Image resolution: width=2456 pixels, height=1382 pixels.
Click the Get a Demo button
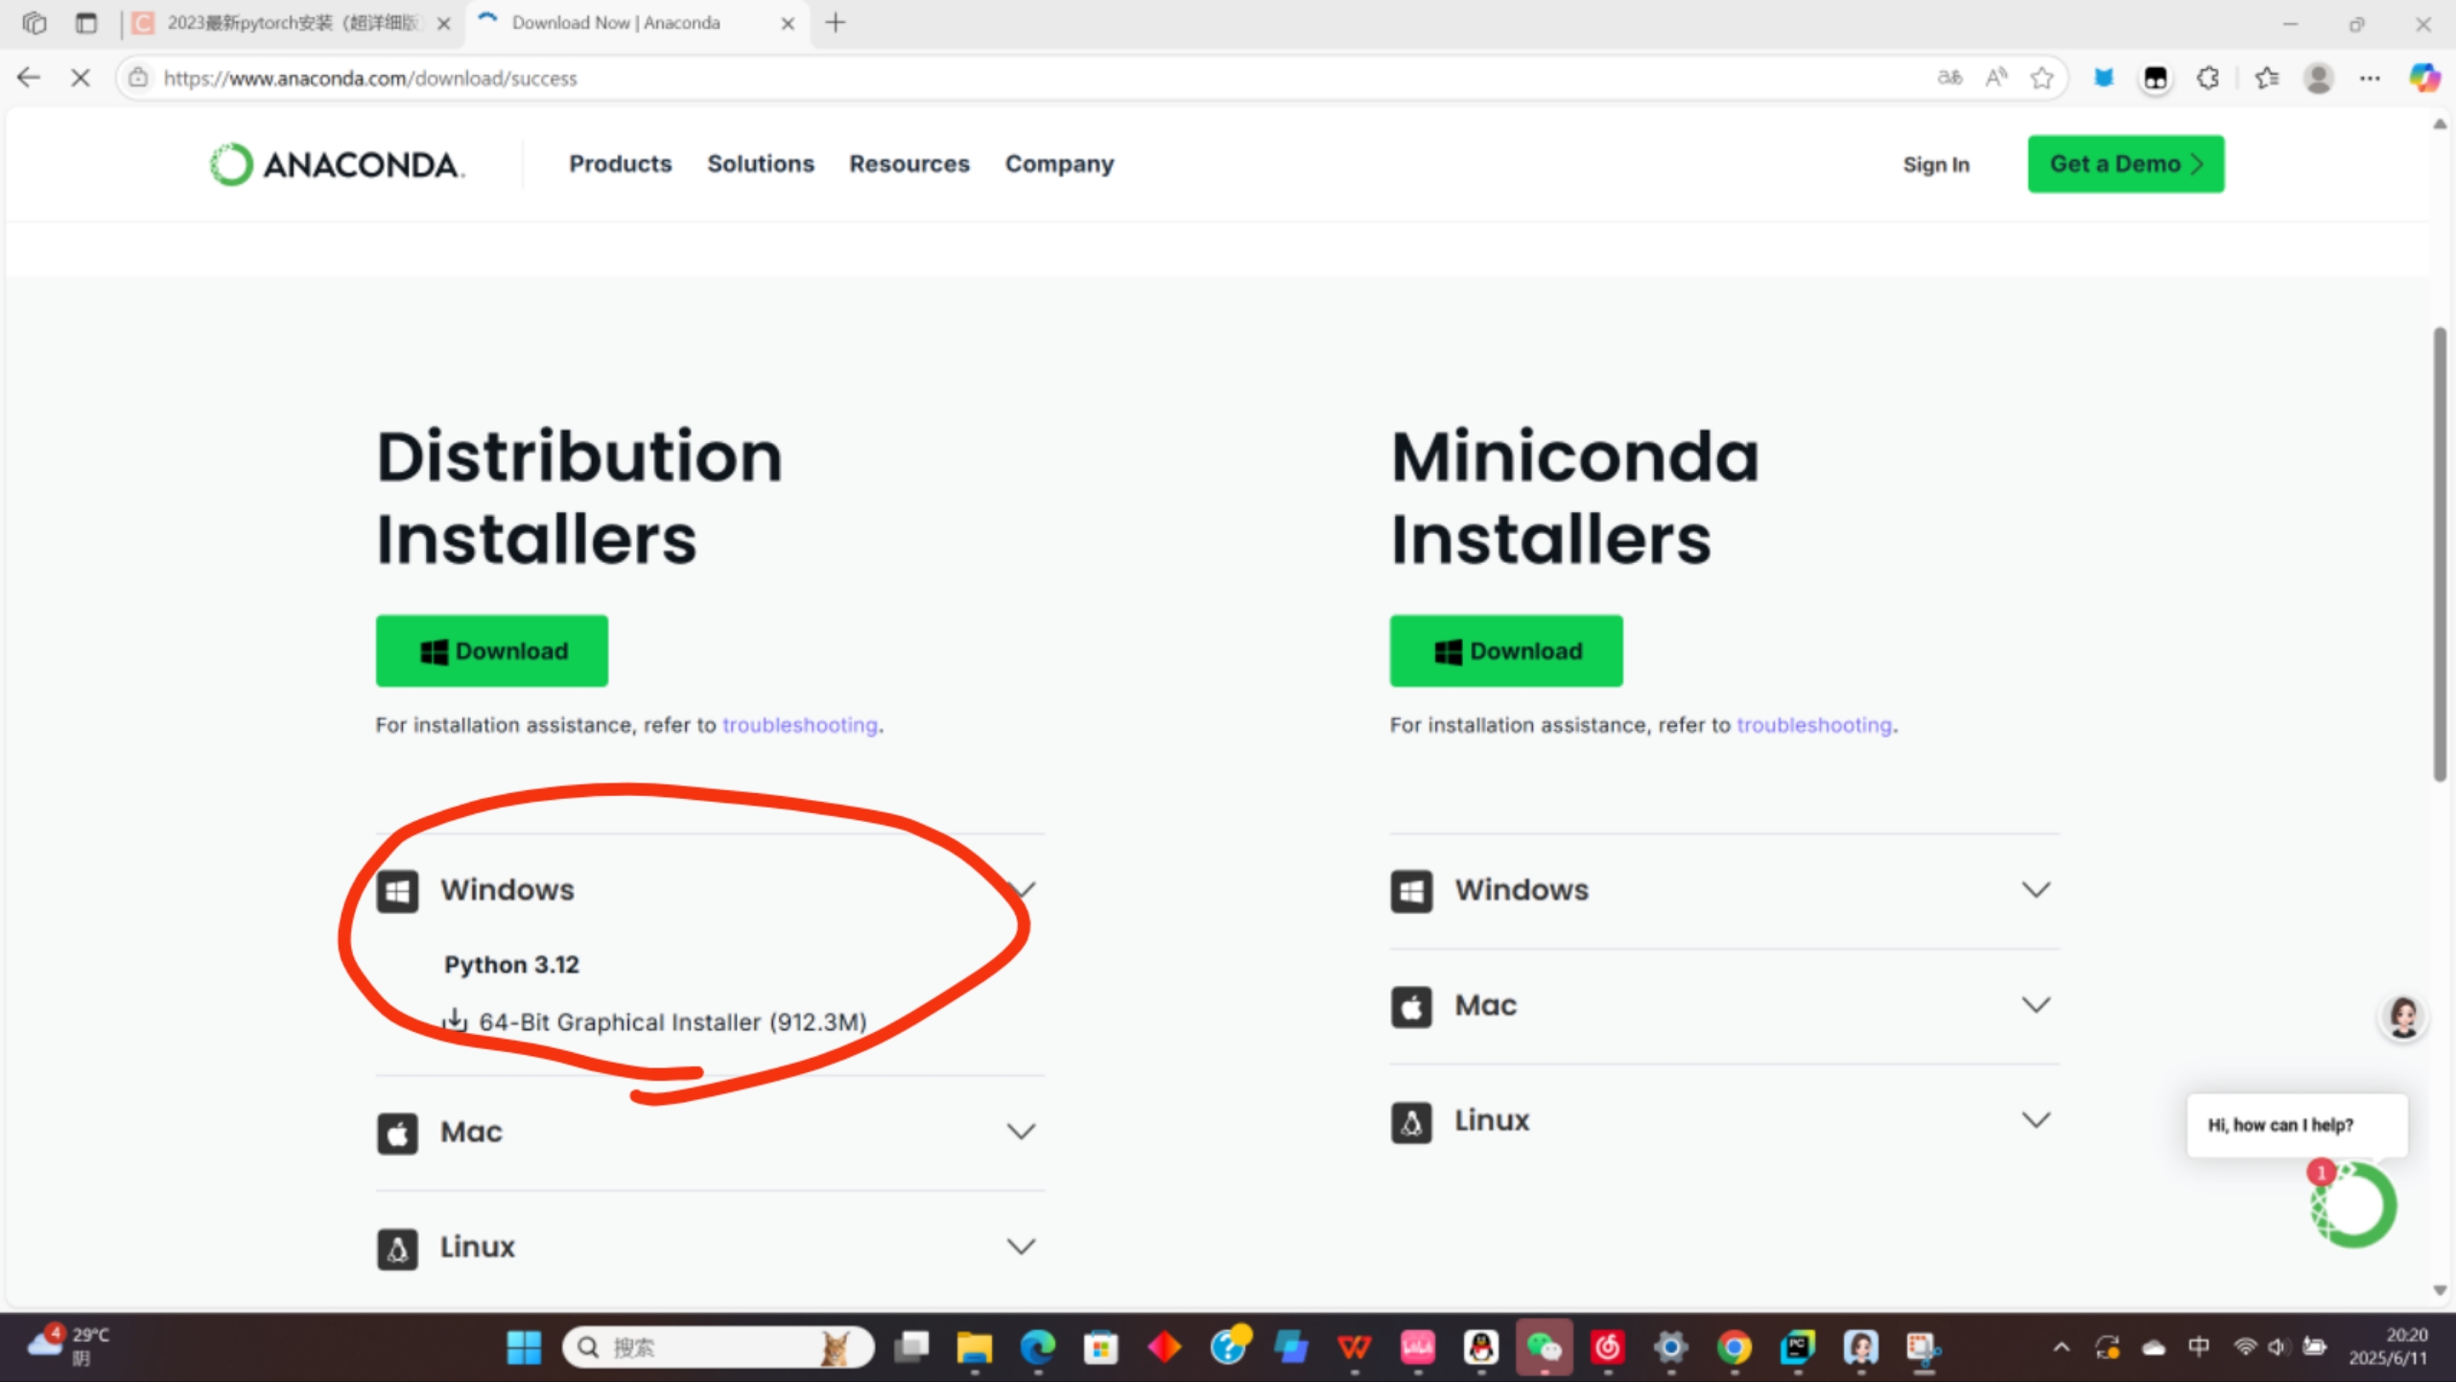[2125, 164]
